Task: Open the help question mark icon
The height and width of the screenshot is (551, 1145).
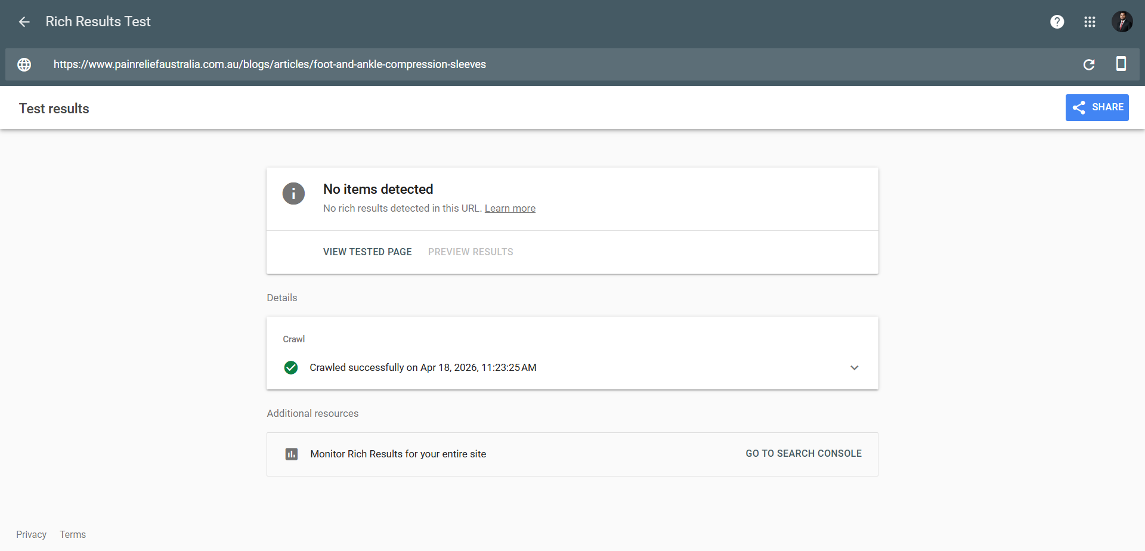Action: tap(1057, 22)
